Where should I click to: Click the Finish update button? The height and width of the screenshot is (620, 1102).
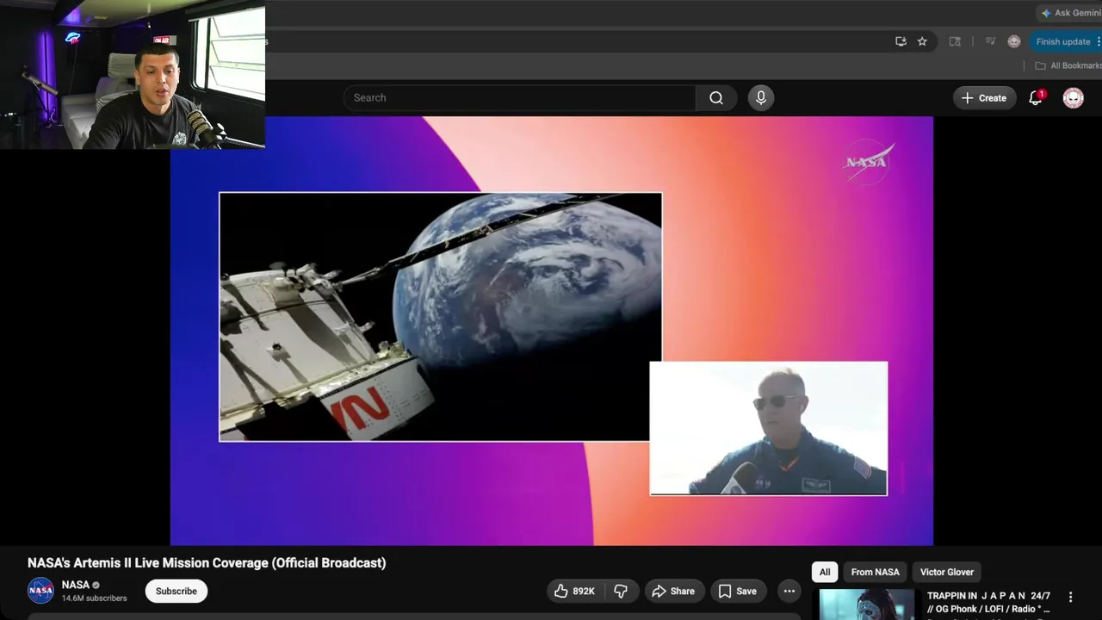(x=1062, y=41)
